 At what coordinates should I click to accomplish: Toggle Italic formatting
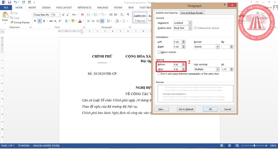click(x=39, y=21)
